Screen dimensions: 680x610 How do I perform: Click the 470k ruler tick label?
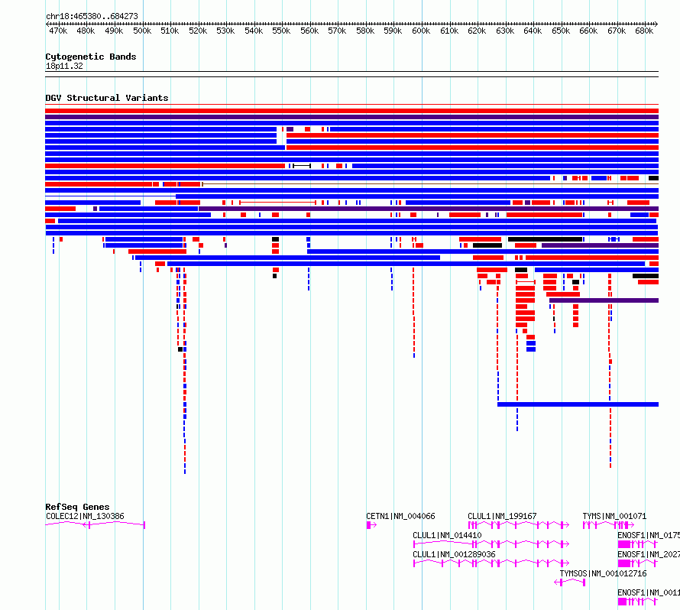pyautogui.click(x=58, y=31)
